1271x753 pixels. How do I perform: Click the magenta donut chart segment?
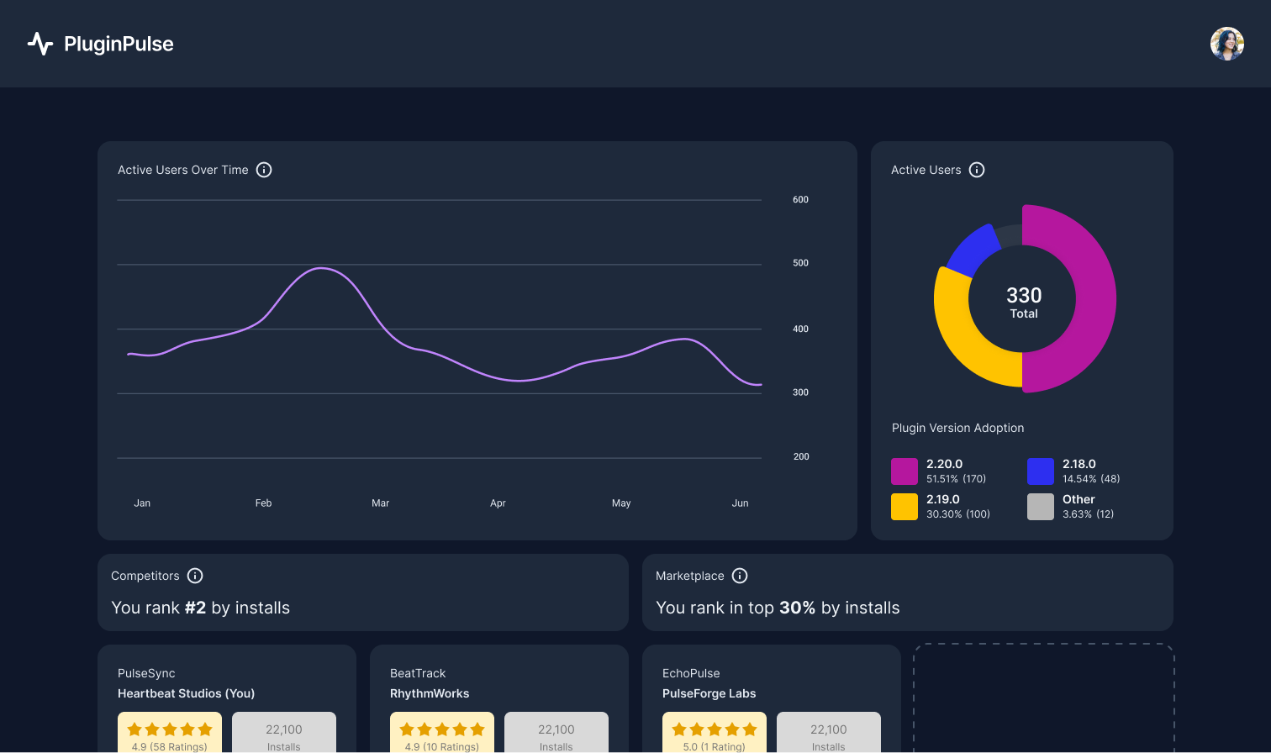[x=1094, y=298]
